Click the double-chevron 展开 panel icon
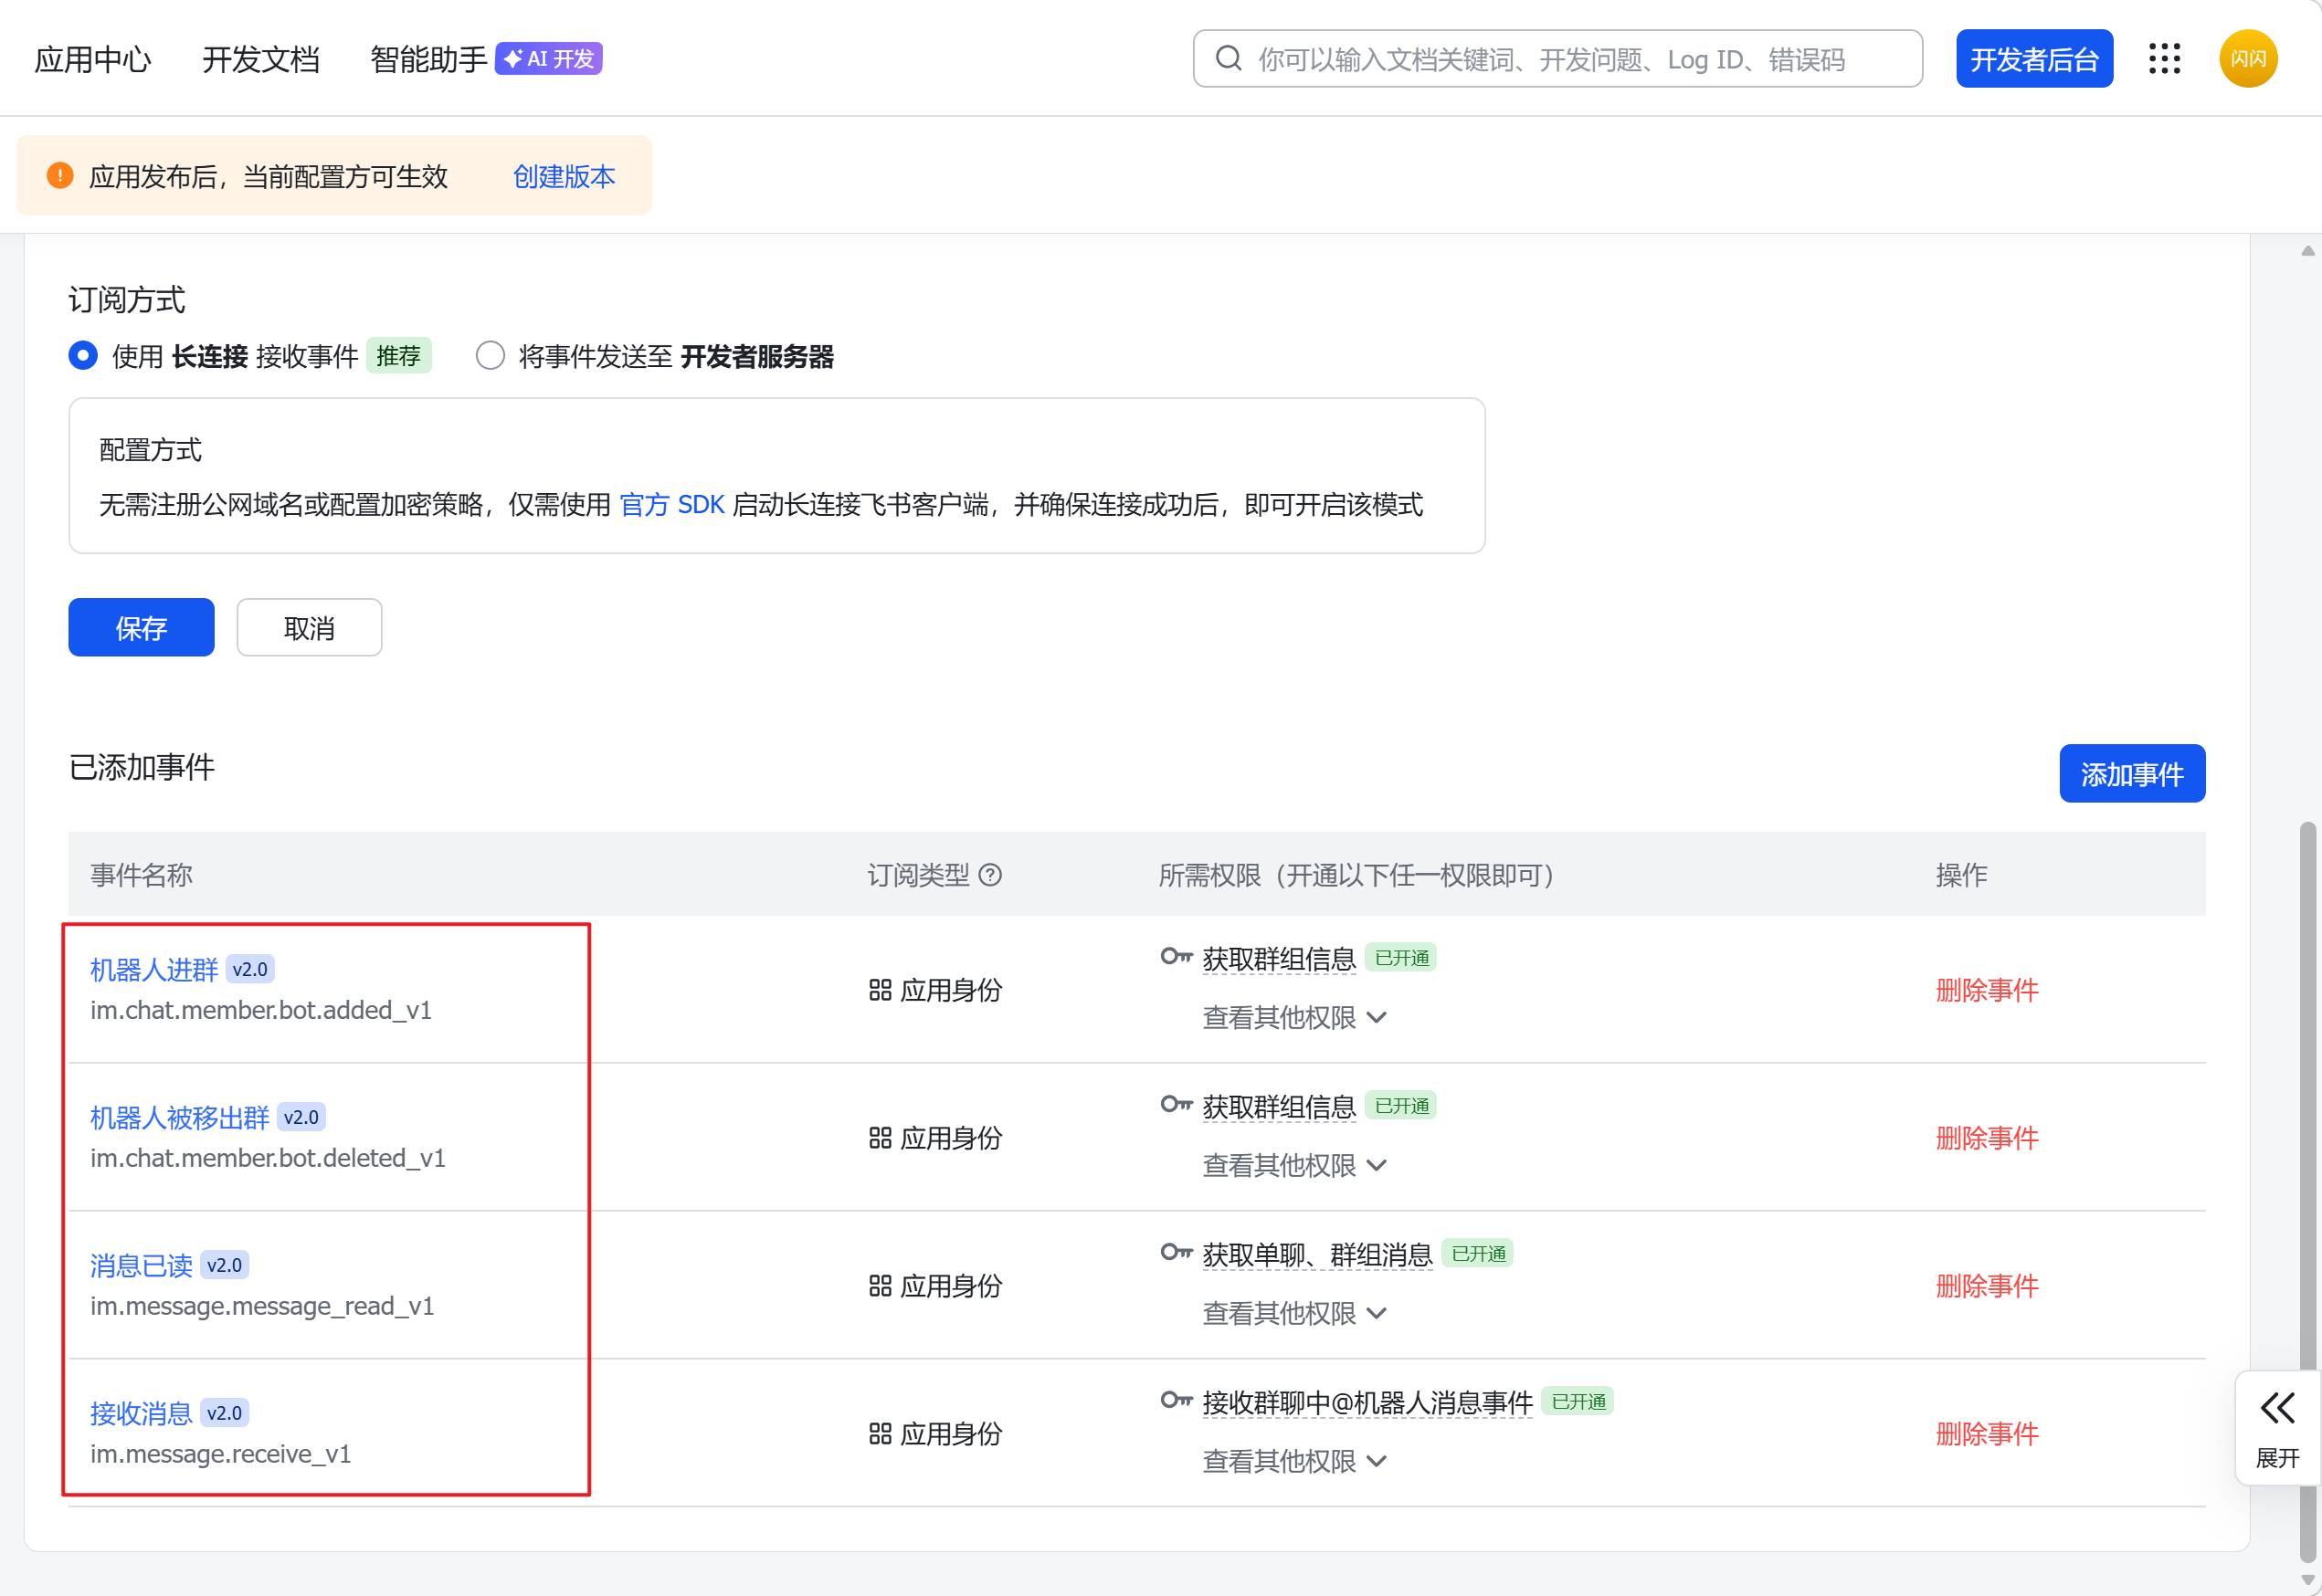 click(2277, 1409)
